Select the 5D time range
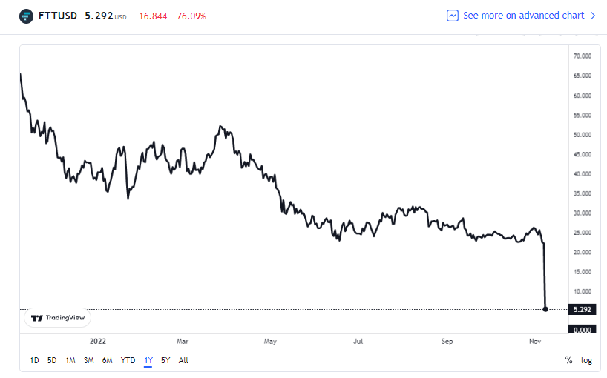The height and width of the screenshot is (378, 607). (52, 360)
